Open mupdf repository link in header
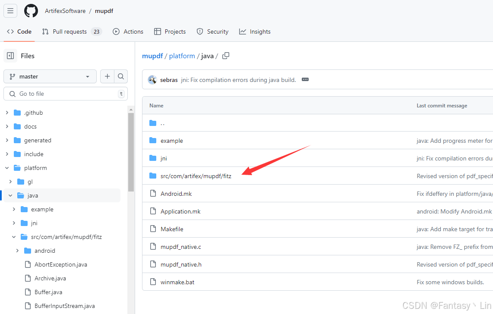Viewport: 493px width, 314px height. tap(104, 11)
